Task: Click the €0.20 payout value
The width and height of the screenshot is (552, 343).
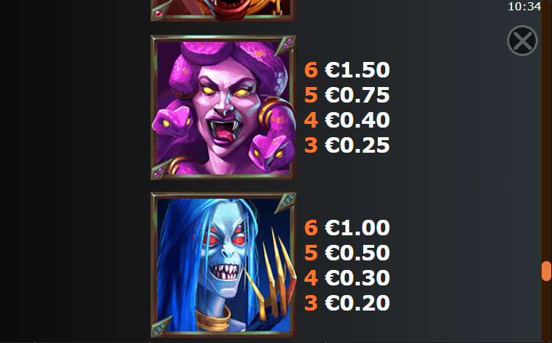Action: coord(357,302)
